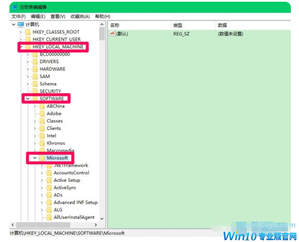Click the Schema folder icon
This screenshot has width=299, height=242.
[x=35, y=84]
